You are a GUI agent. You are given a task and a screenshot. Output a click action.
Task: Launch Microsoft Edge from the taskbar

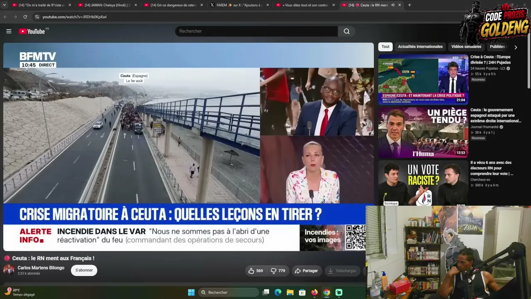pos(278,292)
